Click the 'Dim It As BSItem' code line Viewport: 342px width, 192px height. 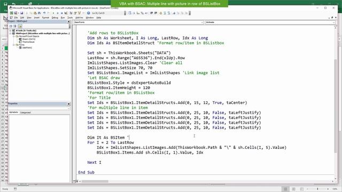108,138
